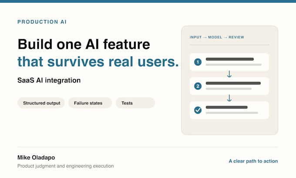
Task: Click the Build one AI feature headline
Action: (x=84, y=44)
